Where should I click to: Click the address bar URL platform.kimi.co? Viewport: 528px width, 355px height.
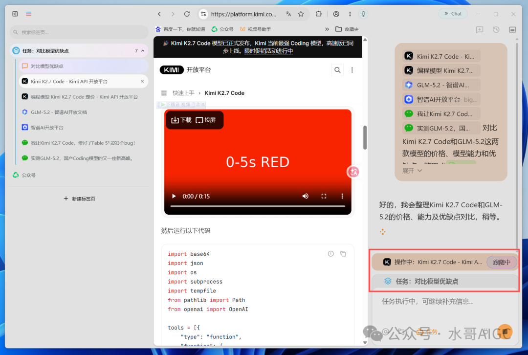243,14
